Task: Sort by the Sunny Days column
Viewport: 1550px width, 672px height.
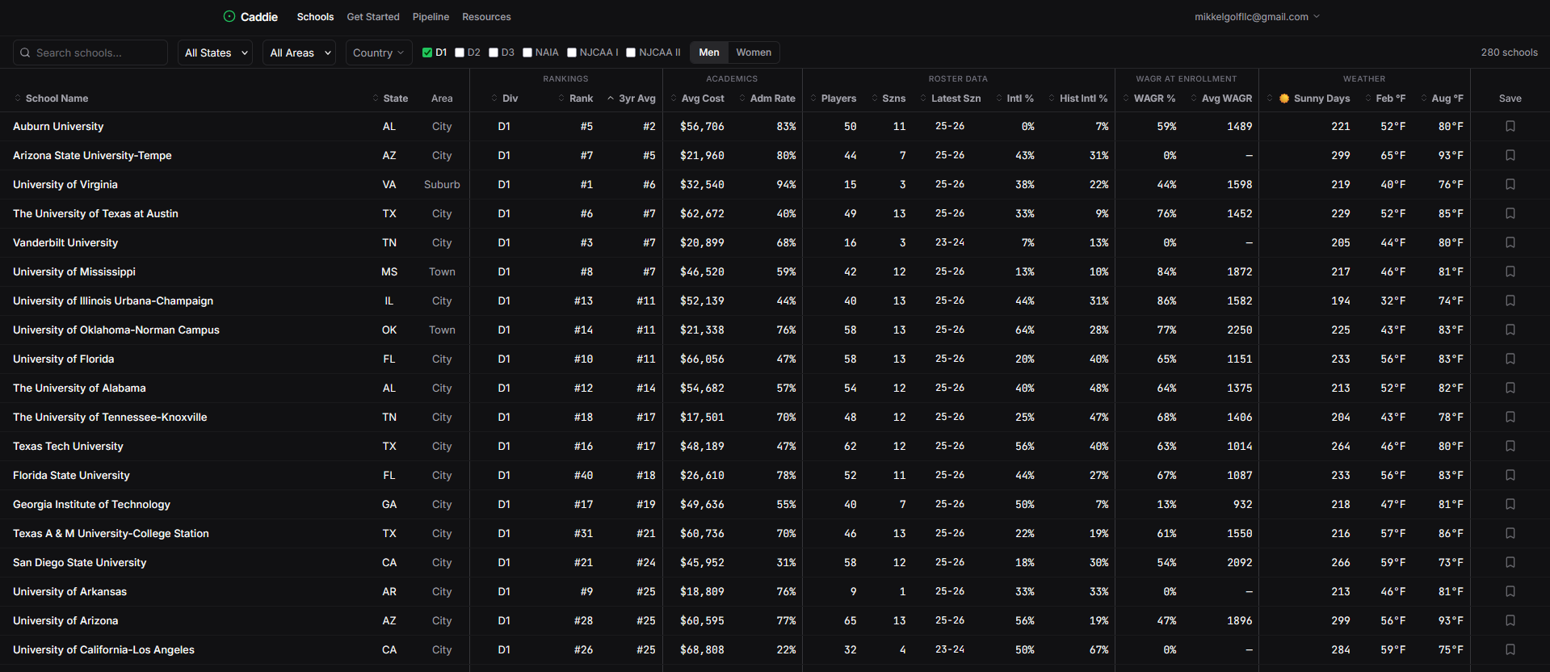Action: (1321, 99)
